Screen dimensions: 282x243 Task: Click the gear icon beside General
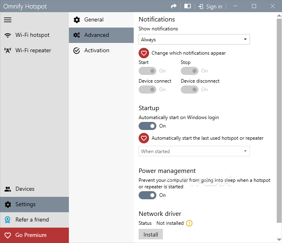click(77, 20)
